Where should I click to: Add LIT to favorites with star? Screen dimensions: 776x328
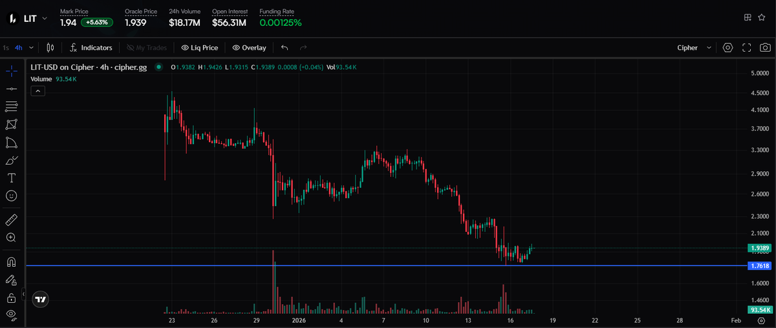762,17
